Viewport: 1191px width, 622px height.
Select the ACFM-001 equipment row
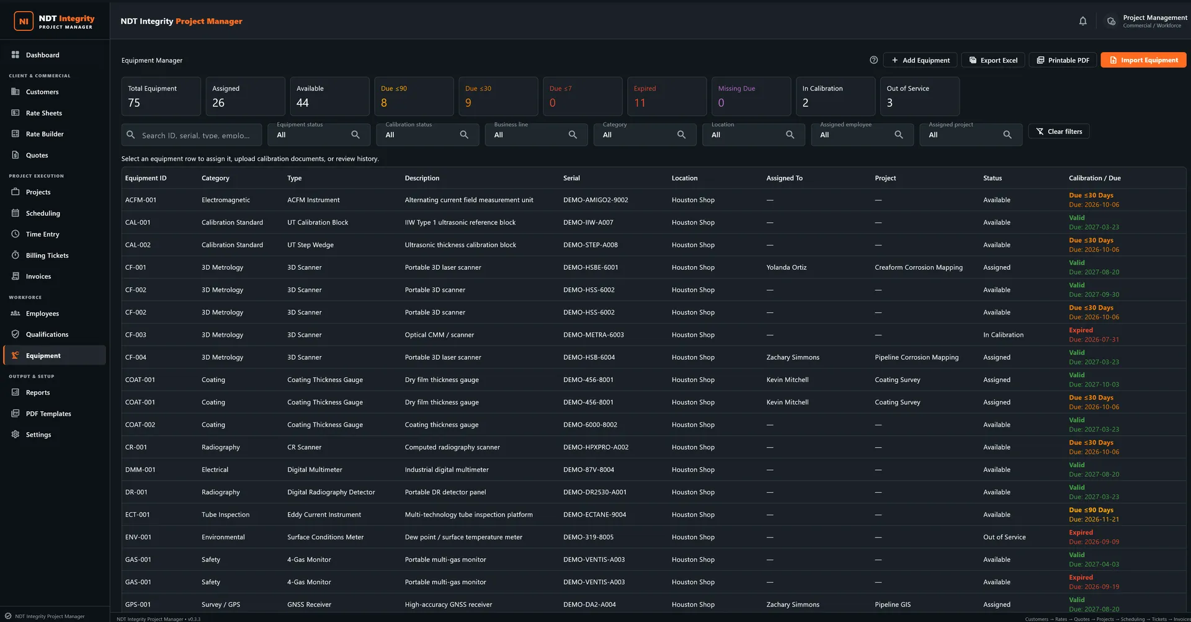pyautogui.click(x=654, y=200)
